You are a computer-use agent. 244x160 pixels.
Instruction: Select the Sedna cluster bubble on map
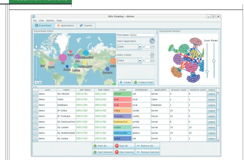click(x=67, y=66)
